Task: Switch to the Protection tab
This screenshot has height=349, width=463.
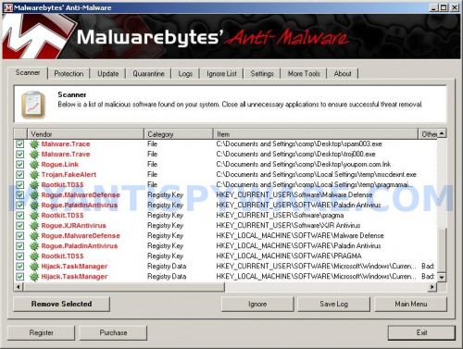Action: pyautogui.click(x=69, y=74)
